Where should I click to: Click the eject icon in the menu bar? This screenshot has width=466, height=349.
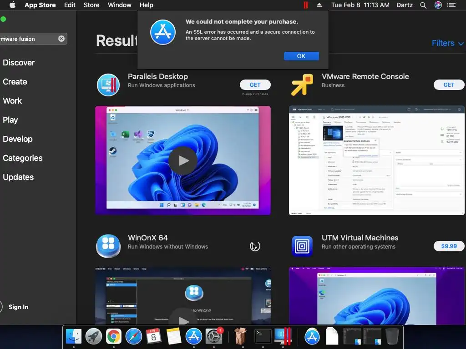319,5
